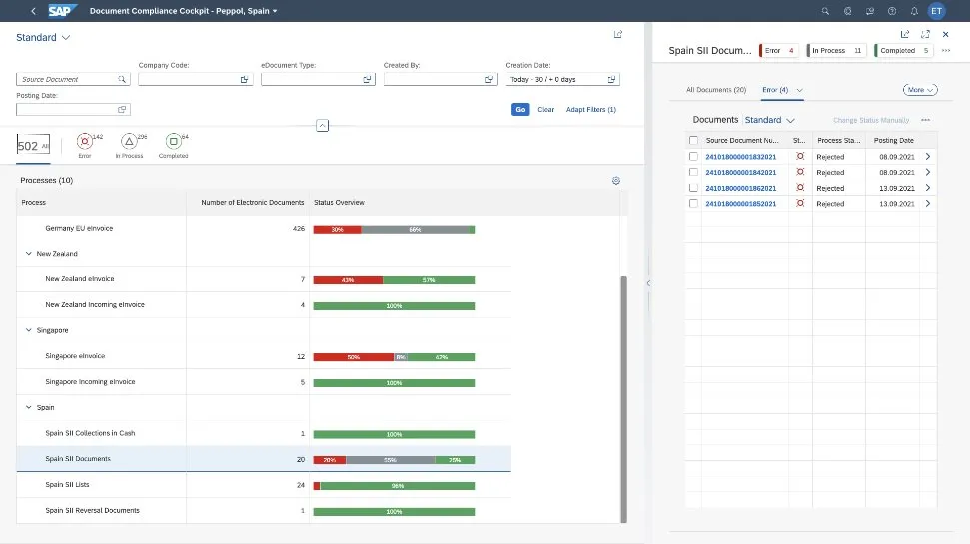Click the search magnifier in the header
This screenshot has height=544, width=970.
(x=824, y=11)
